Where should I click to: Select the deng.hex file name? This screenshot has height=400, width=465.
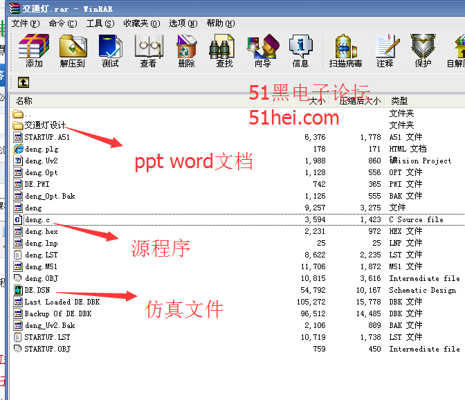(x=42, y=231)
